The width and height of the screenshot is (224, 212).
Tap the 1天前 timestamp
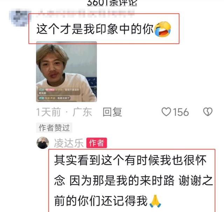(49, 112)
